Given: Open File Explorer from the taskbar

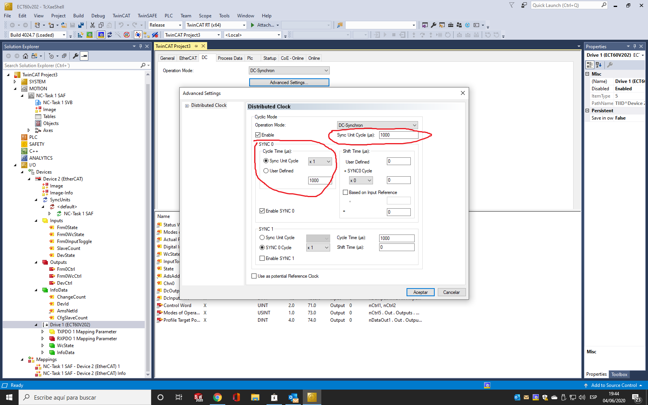Looking at the screenshot, I should [255, 397].
